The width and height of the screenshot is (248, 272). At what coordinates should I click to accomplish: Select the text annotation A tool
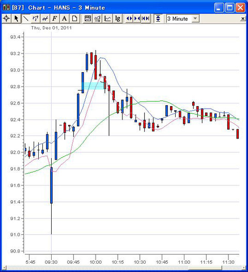[x=65, y=19]
